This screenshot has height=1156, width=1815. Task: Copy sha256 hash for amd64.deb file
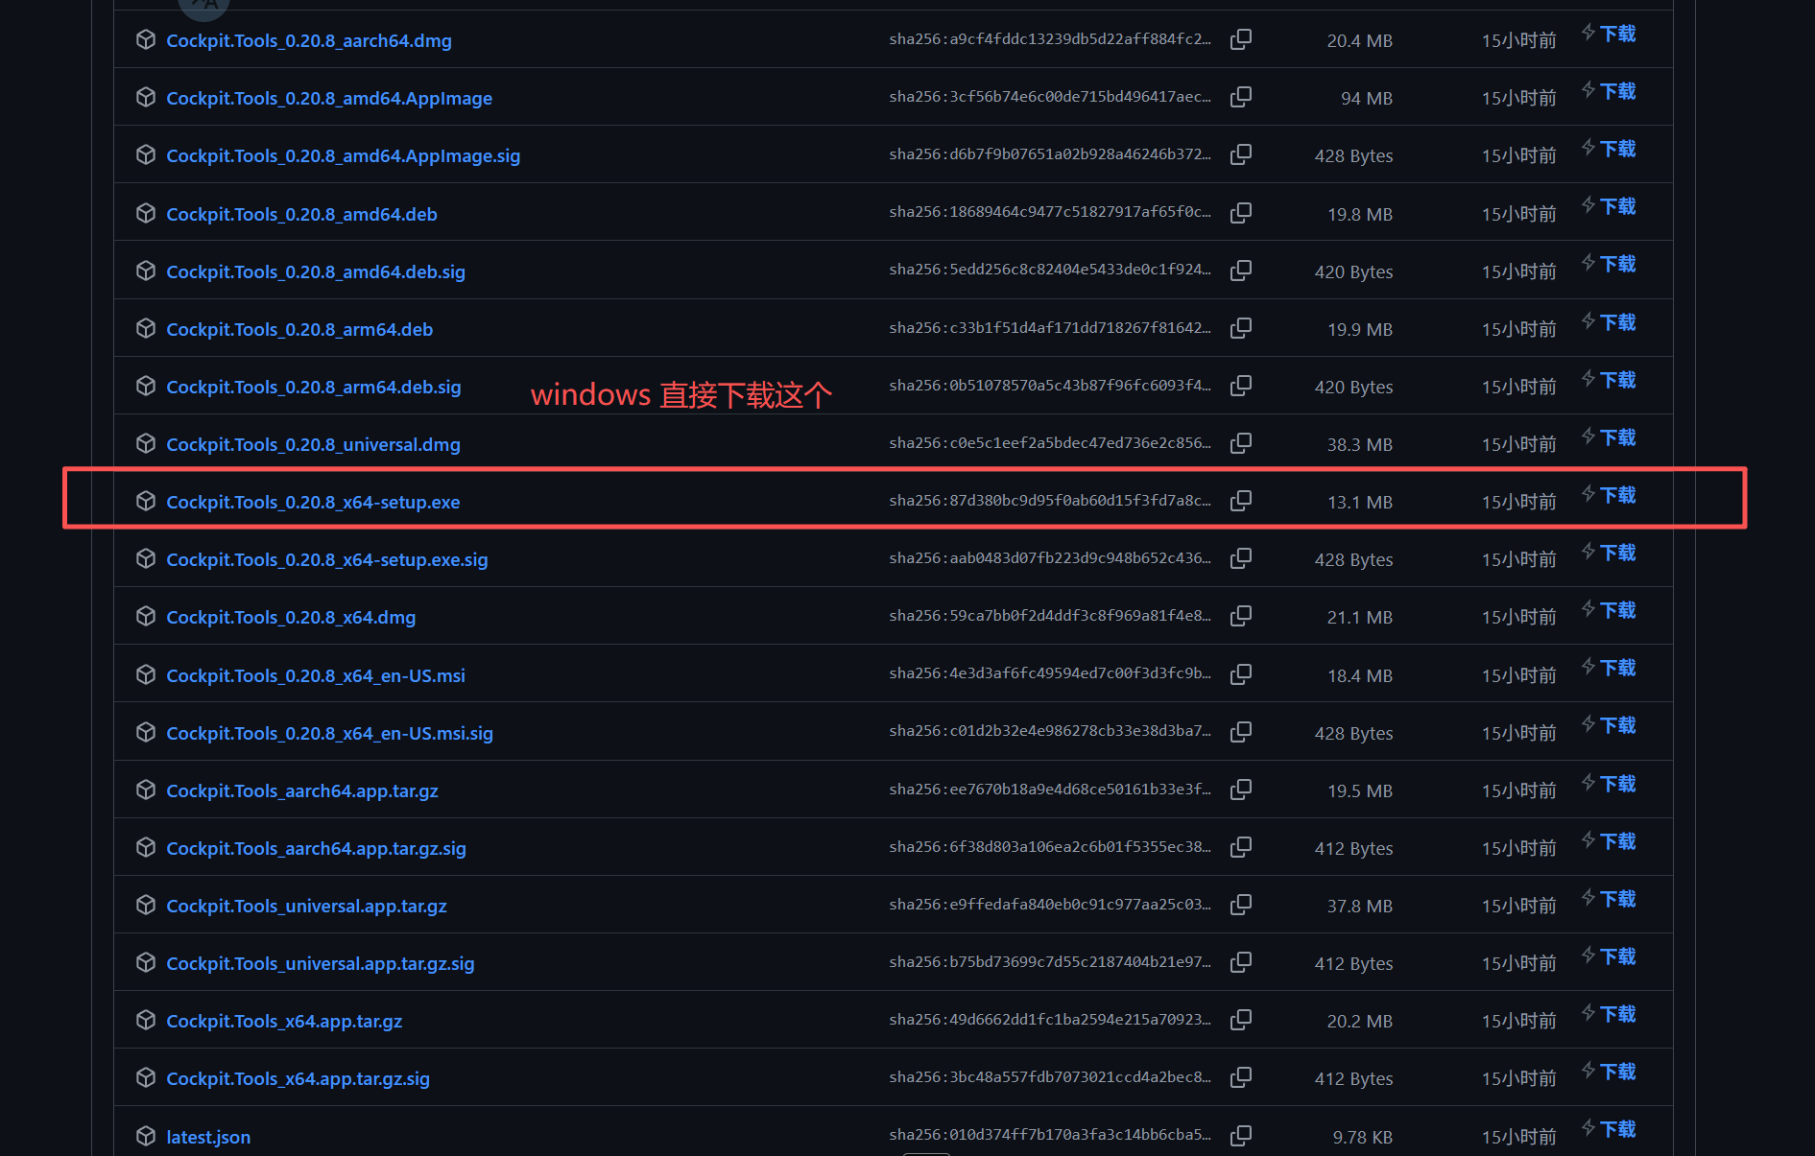[x=1241, y=213]
